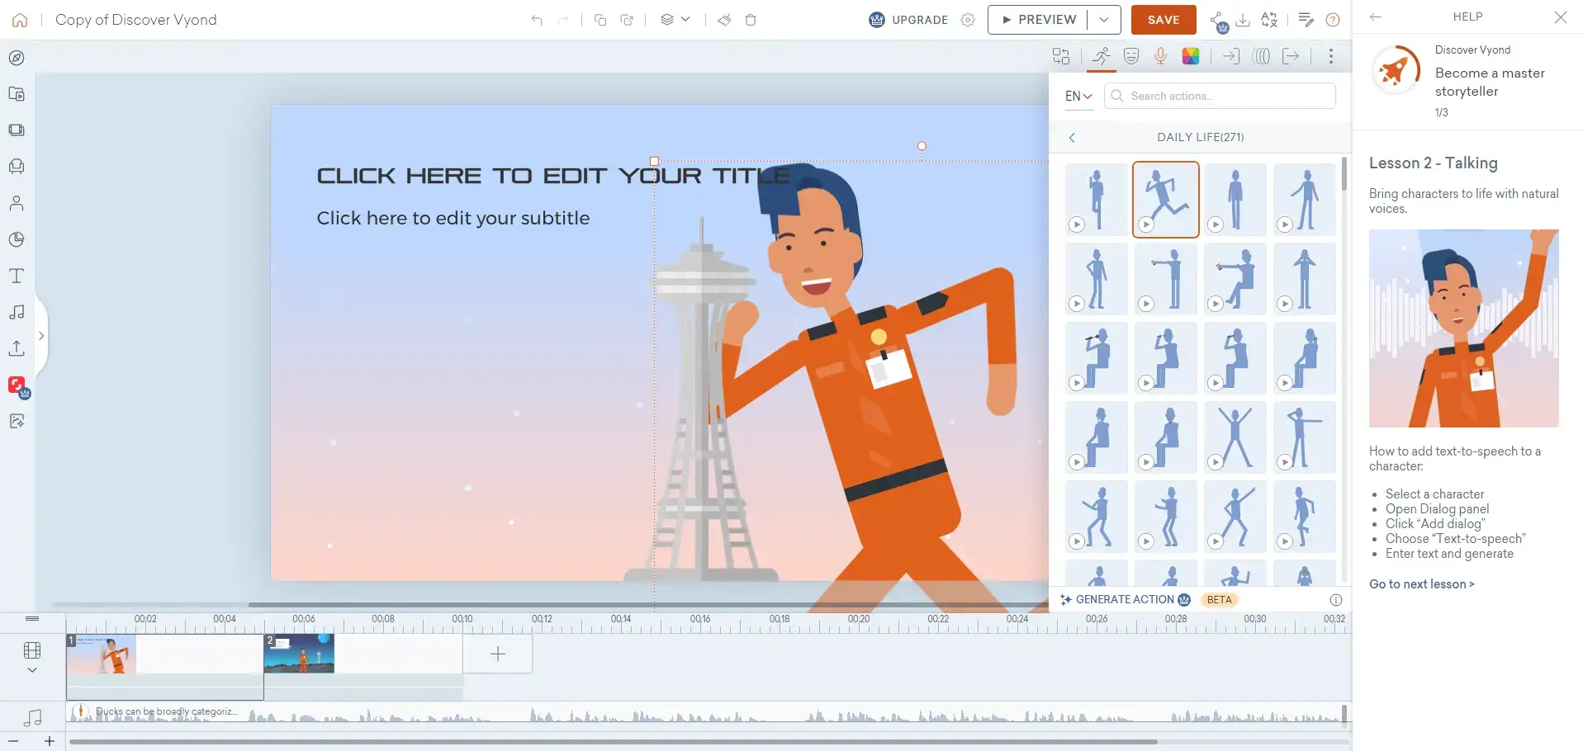Click the paste icon next to copy
Viewport: 1583px width, 751px height.
pos(627,20)
